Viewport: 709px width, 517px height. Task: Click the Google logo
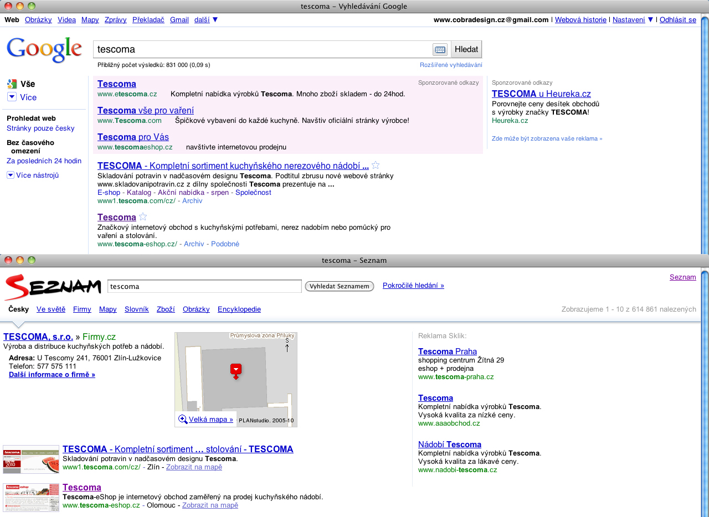[x=44, y=50]
